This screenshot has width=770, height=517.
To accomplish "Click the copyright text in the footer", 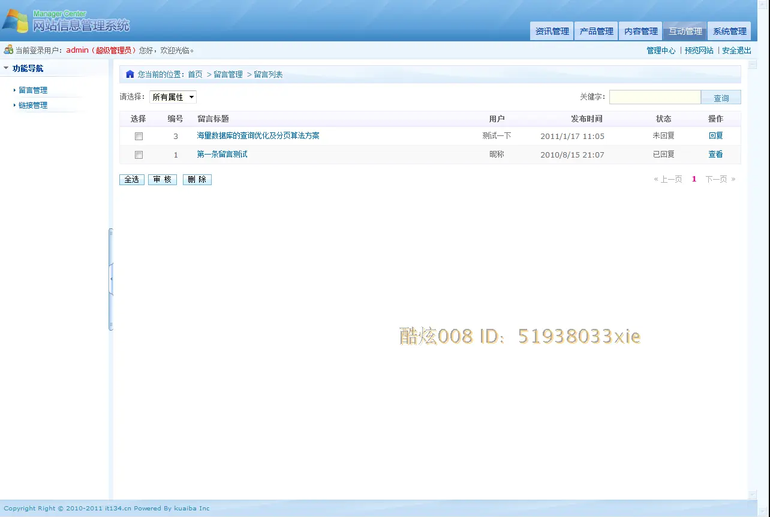I will point(107,509).
